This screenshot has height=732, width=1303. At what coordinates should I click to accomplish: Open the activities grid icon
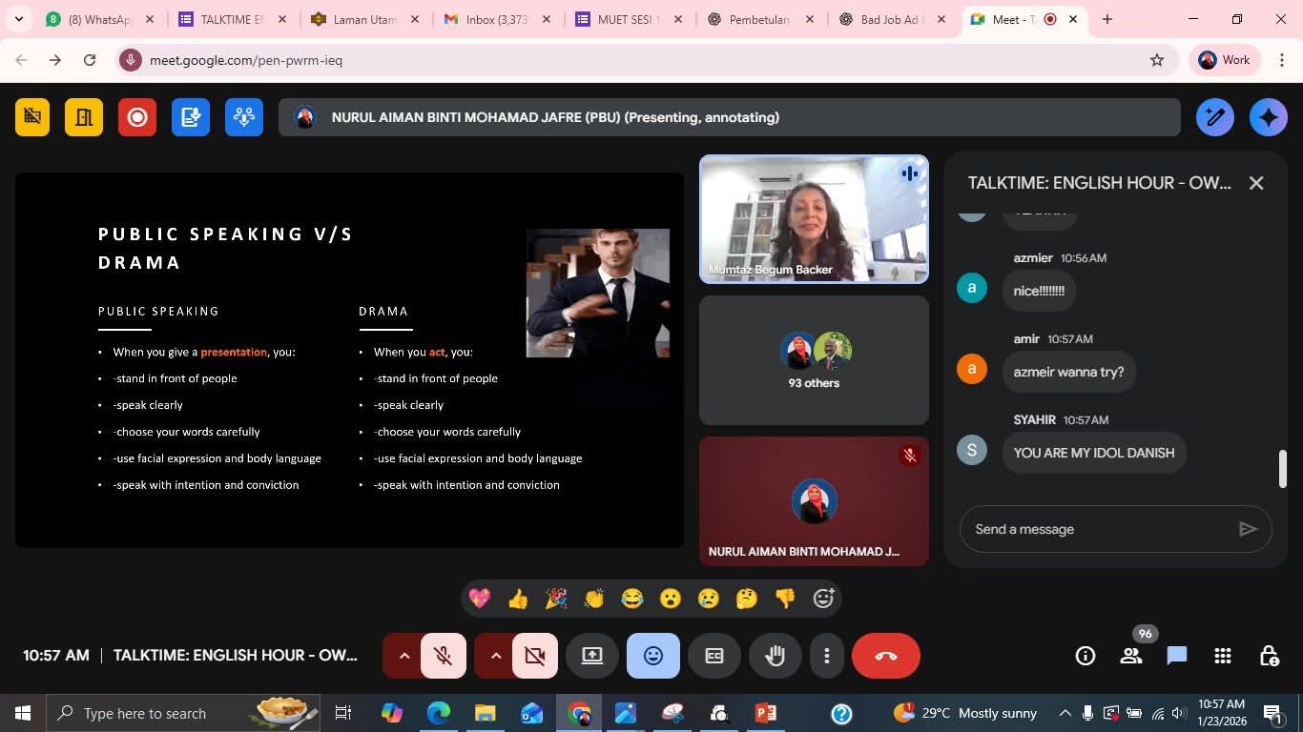click(1223, 656)
